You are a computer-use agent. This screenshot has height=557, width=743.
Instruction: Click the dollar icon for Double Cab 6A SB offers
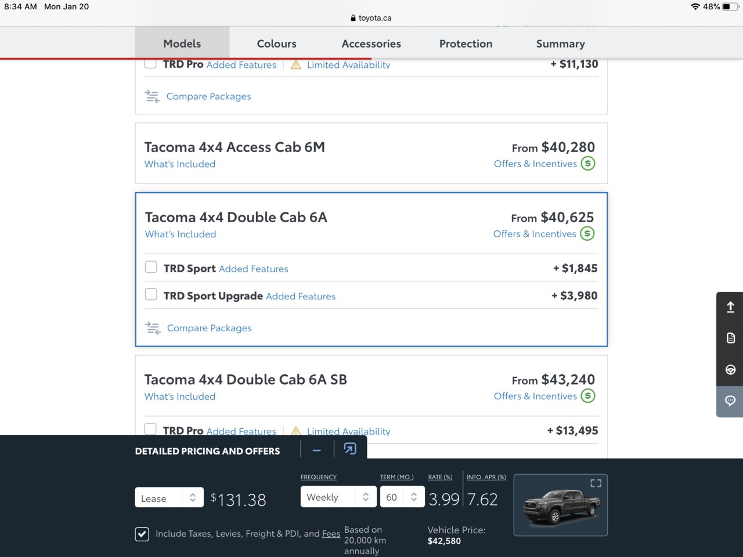(588, 396)
